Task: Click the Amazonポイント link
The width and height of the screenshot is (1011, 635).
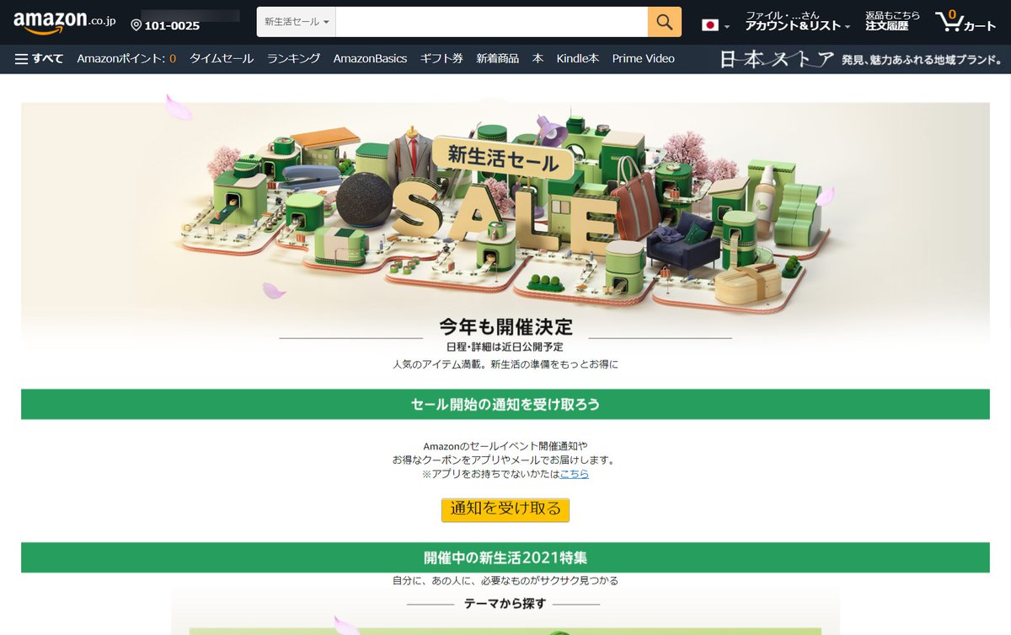Action: tap(126, 58)
